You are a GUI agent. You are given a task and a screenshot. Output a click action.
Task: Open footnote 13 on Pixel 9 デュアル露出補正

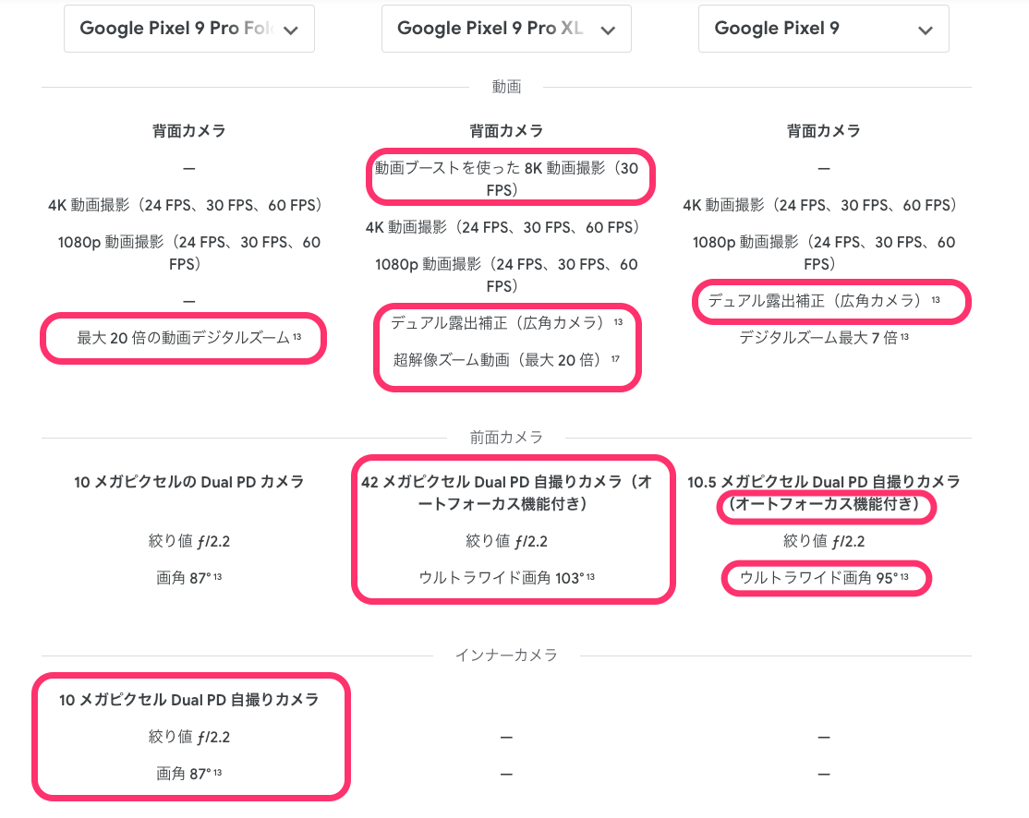(936, 299)
